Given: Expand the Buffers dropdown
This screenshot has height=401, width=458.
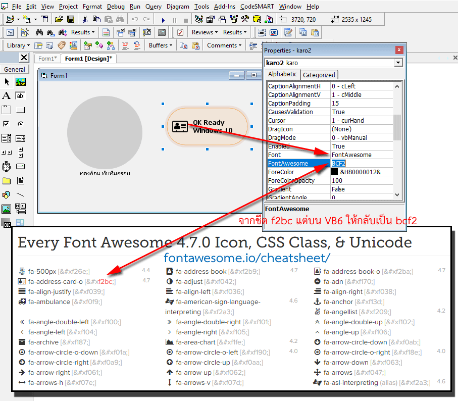Looking at the screenshot, I should [161, 45].
